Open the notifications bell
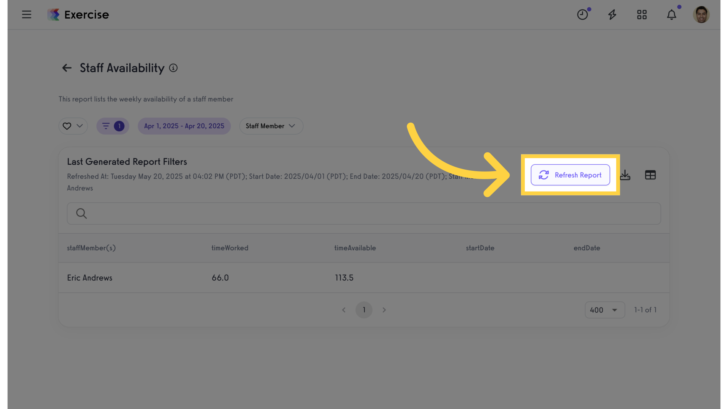The image size is (728, 409). pyautogui.click(x=672, y=14)
